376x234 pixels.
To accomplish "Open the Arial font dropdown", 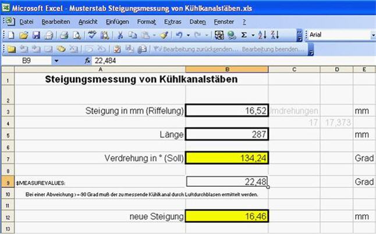I will pos(373,36).
